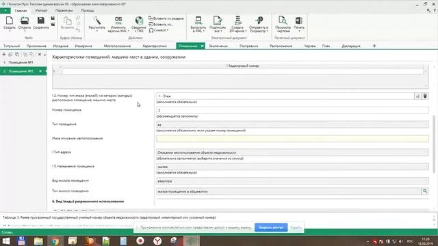The height and width of the screenshot is (246, 438).
Task: Open the Windows Start button
Action: (6, 241)
